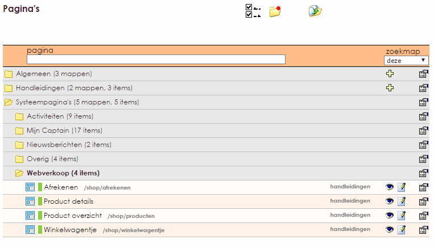Click green status bar of Product details
This screenshot has width=434, height=248.
(40, 201)
